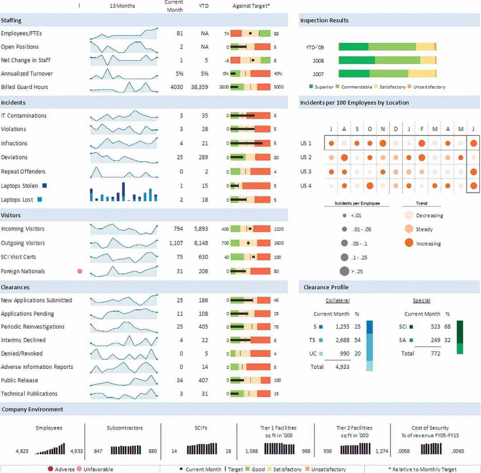This screenshot has height=473, width=481.
Task: Click the Adverse red circle in footer legend
Action: pyautogui.click(x=50, y=469)
